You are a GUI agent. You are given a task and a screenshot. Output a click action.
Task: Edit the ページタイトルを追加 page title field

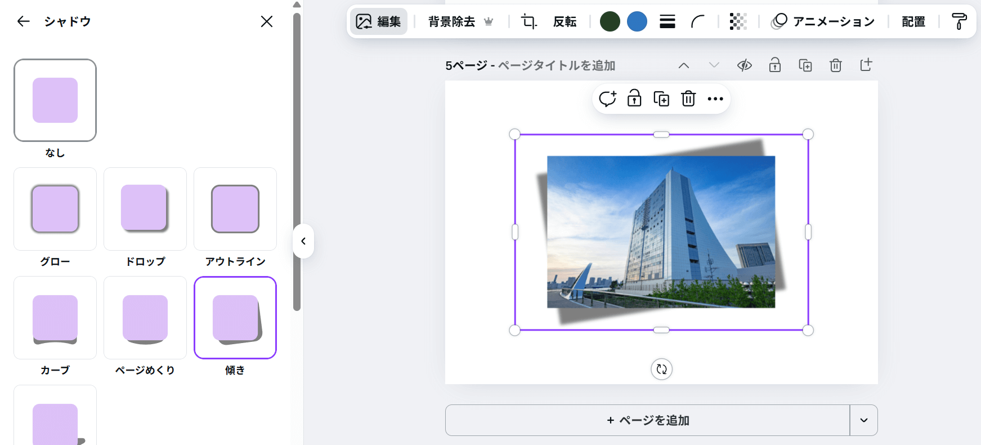[556, 65]
